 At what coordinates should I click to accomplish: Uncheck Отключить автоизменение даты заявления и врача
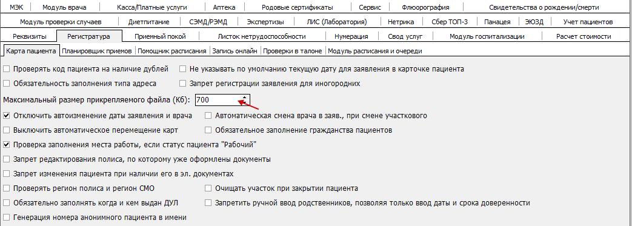click(x=6, y=116)
